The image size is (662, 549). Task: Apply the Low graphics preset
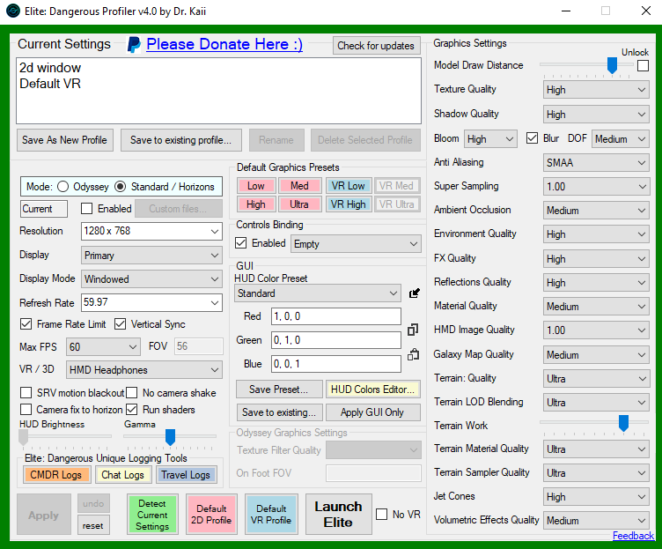click(x=256, y=186)
